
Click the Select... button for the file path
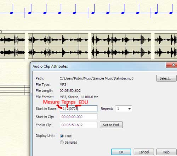(166, 78)
